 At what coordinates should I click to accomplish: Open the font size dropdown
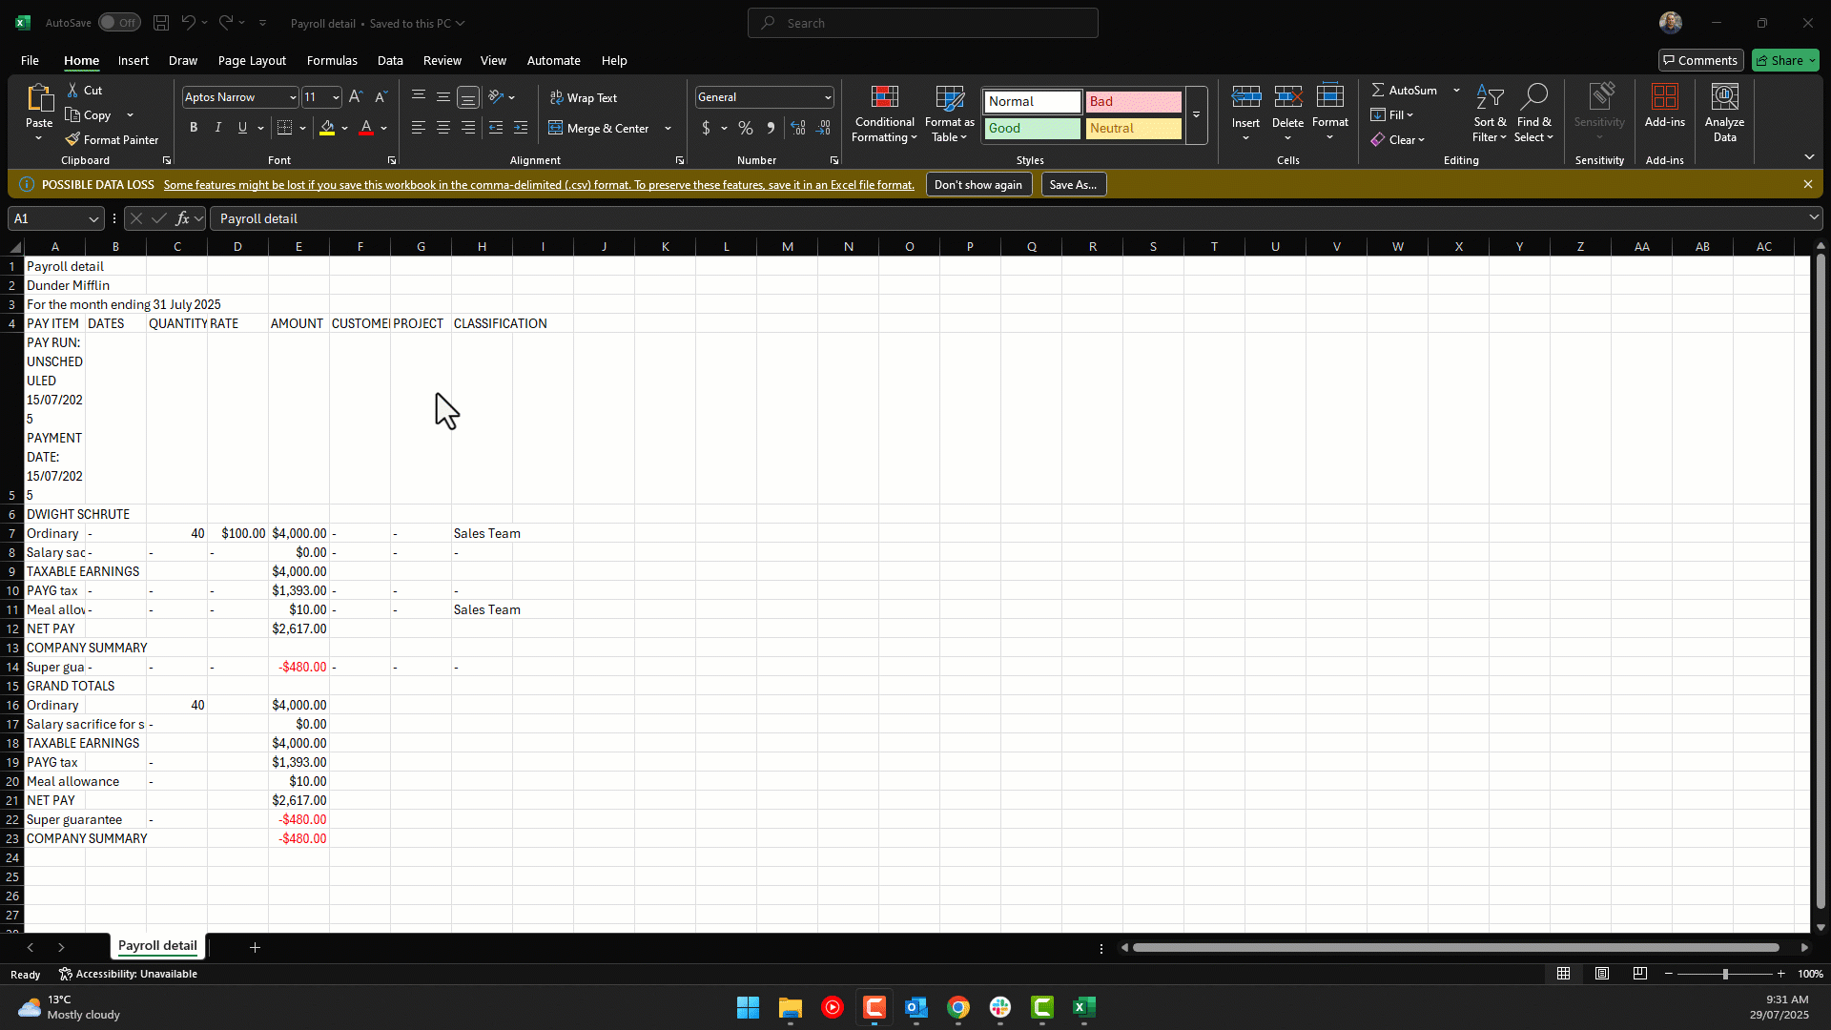(x=336, y=97)
